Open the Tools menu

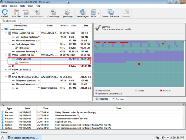coord(22,6)
